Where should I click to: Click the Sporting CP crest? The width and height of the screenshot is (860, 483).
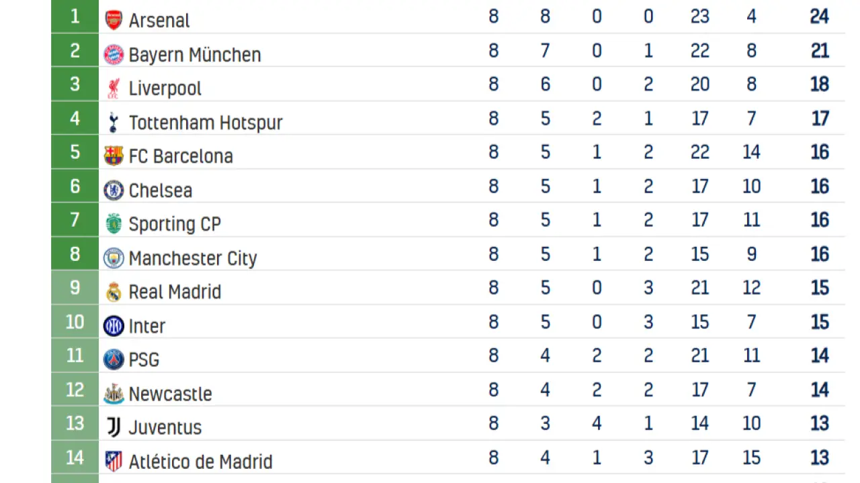click(114, 224)
